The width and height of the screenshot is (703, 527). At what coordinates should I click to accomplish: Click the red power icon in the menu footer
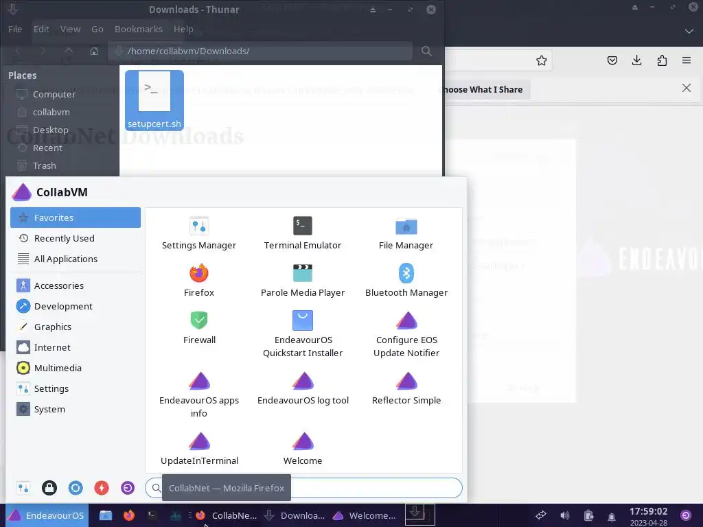click(102, 488)
